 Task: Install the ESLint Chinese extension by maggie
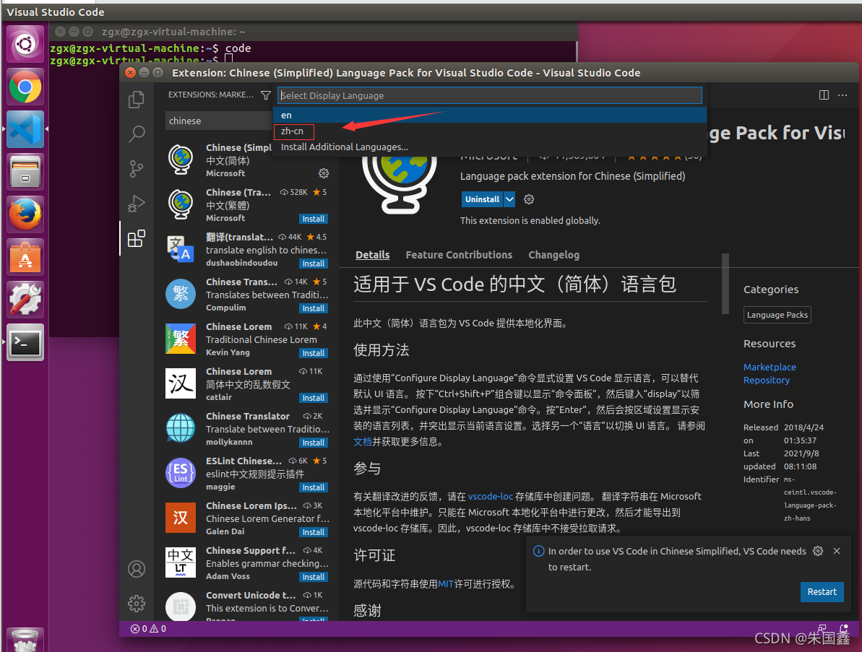click(314, 487)
